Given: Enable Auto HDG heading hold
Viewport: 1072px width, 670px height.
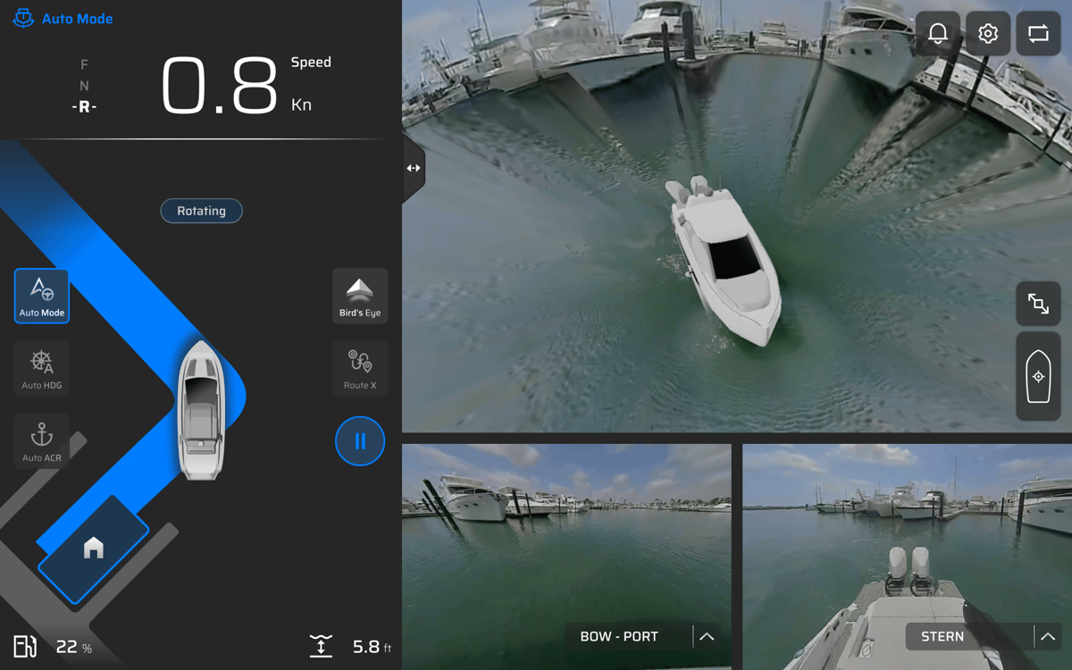Looking at the screenshot, I should point(42,368).
